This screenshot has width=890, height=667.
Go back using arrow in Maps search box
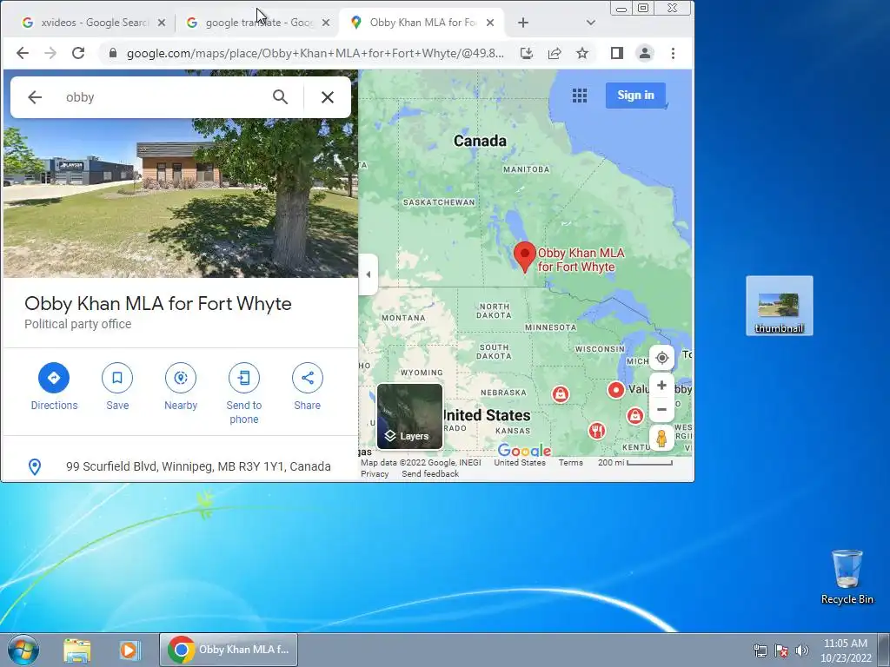click(35, 97)
